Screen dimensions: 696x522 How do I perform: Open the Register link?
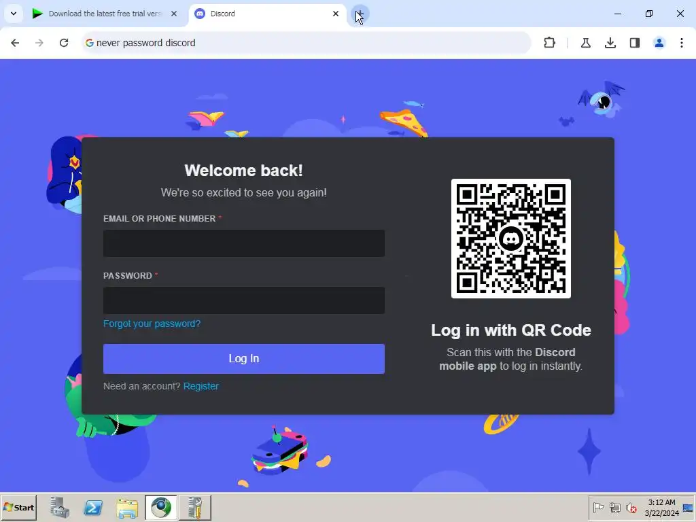click(201, 386)
